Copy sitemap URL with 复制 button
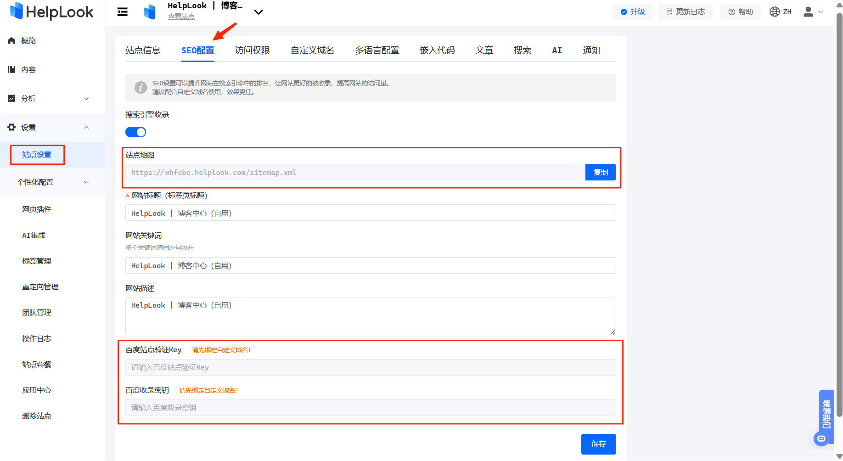 point(600,173)
